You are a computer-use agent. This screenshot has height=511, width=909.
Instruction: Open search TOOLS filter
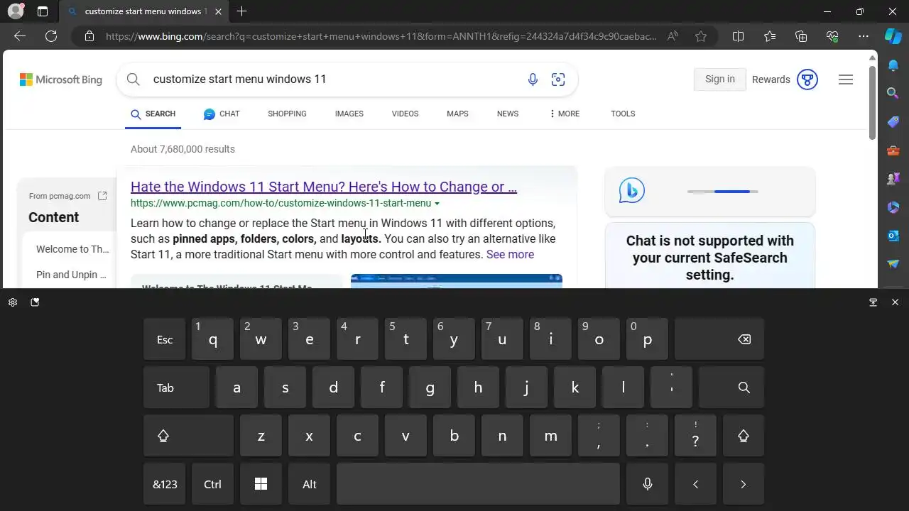[623, 114]
